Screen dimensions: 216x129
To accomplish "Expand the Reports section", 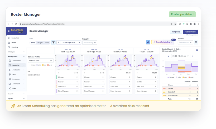I will pos(16,99).
